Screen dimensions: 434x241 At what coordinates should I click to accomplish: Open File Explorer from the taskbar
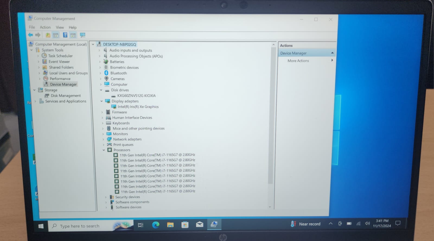(170, 225)
